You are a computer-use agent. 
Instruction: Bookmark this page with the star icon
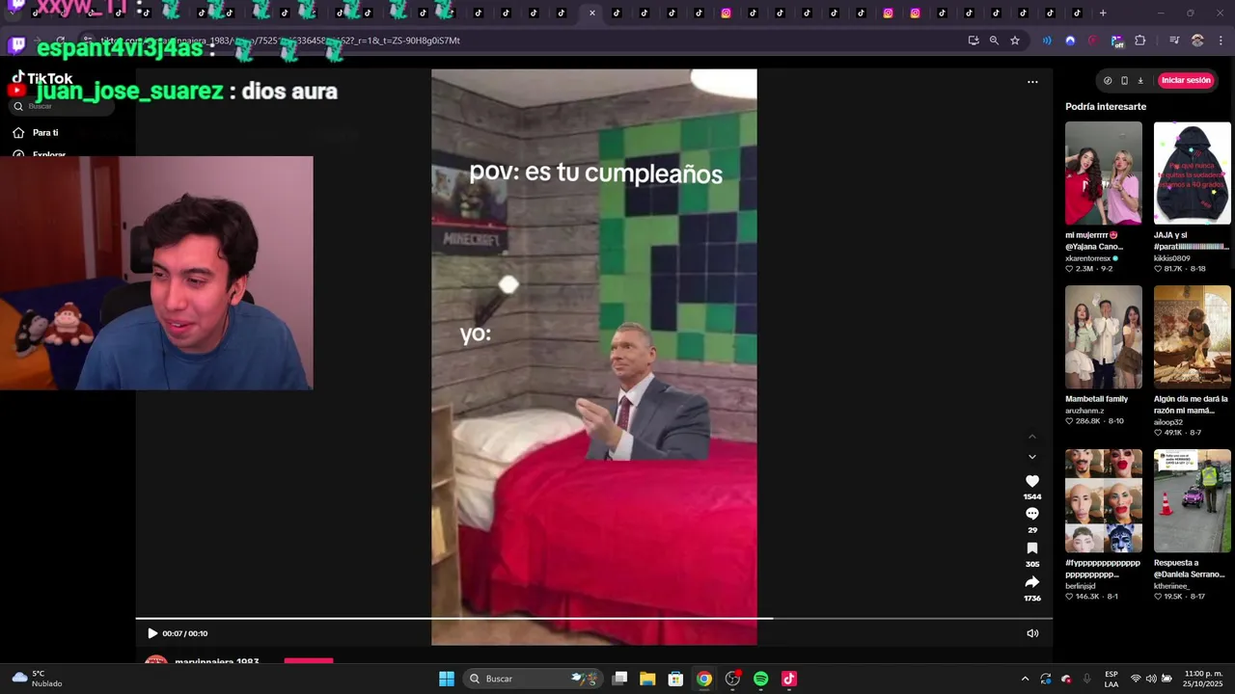[1015, 40]
